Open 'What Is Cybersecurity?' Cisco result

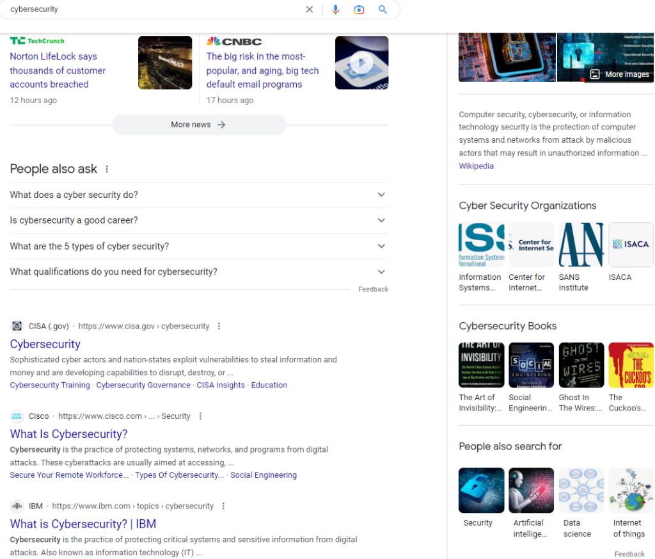click(x=68, y=434)
